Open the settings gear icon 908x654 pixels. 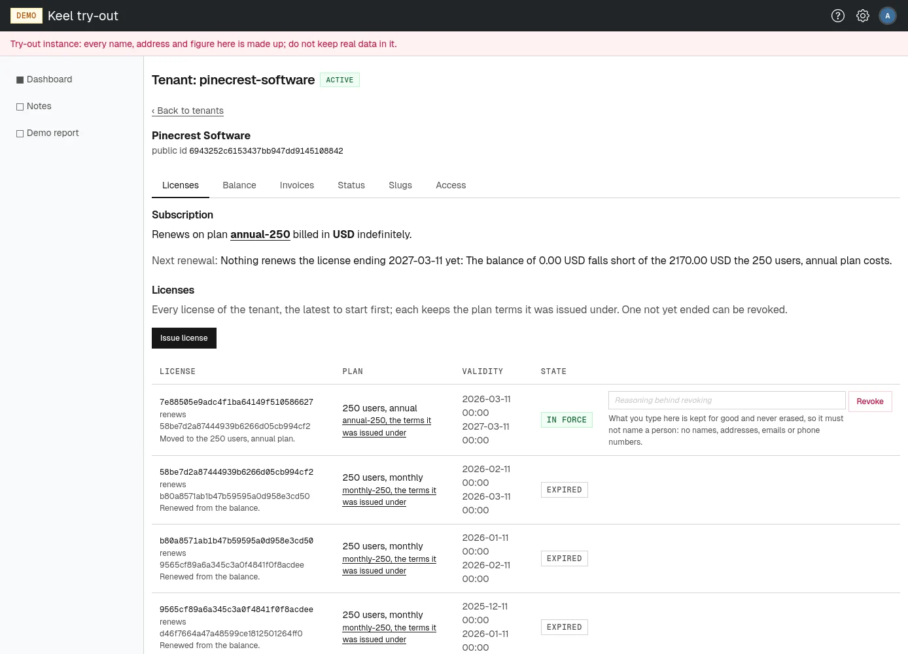(x=863, y=16)
